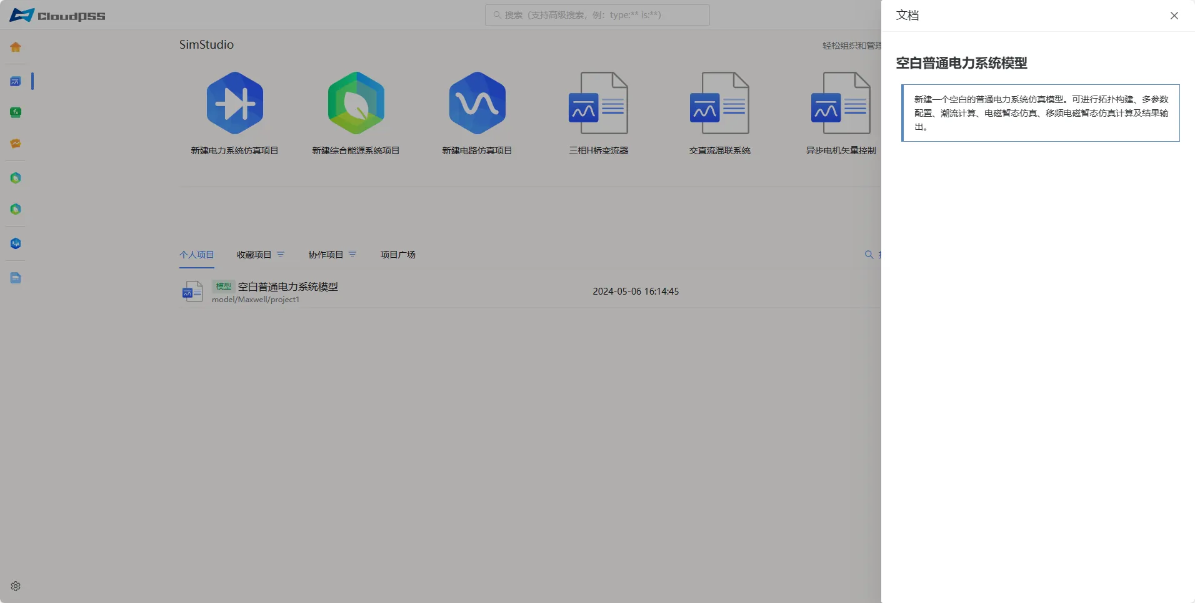
Task: Switch to the 收藏项目 tab
Action: [254, 255]
